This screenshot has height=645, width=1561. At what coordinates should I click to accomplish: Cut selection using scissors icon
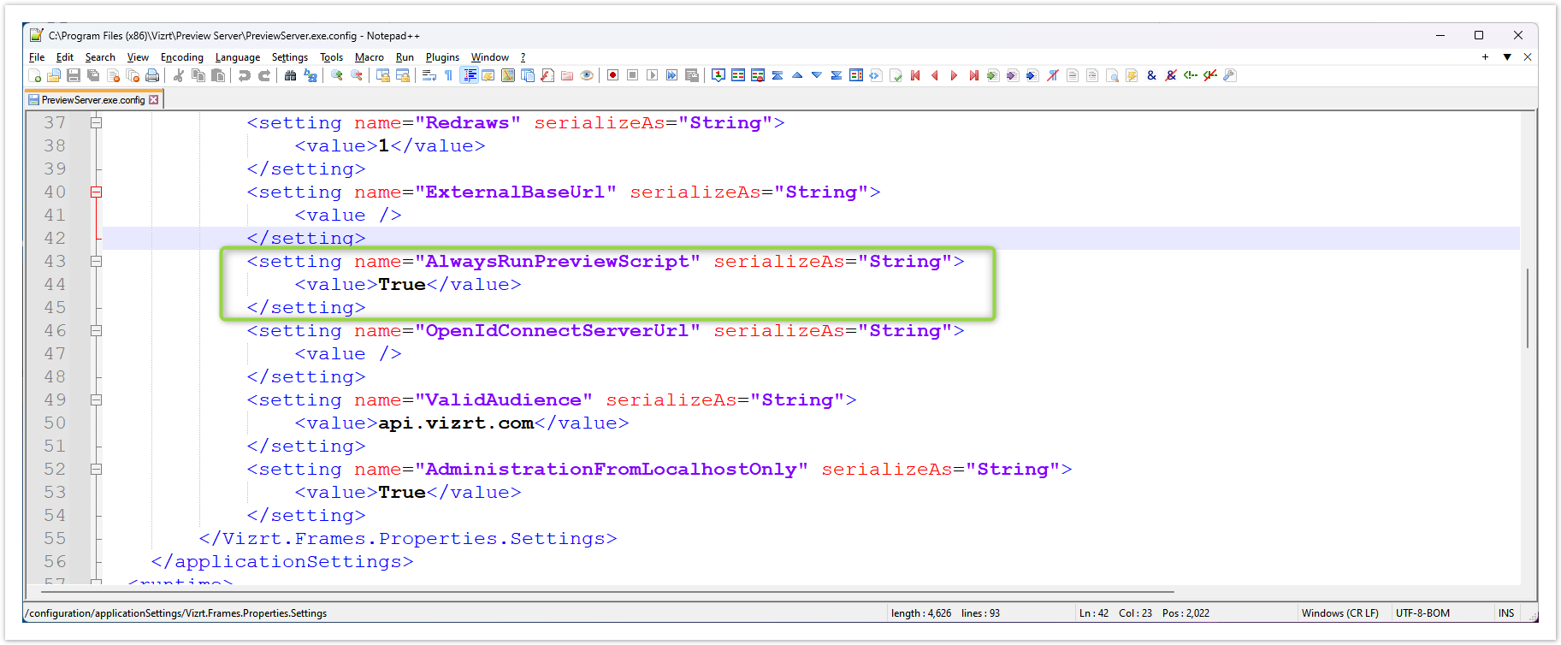pos(179,76)
